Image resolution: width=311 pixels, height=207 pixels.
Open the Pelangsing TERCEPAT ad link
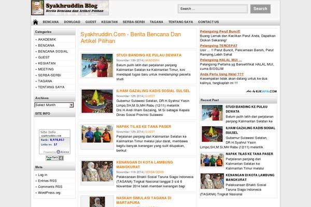[x=219, y=46]
